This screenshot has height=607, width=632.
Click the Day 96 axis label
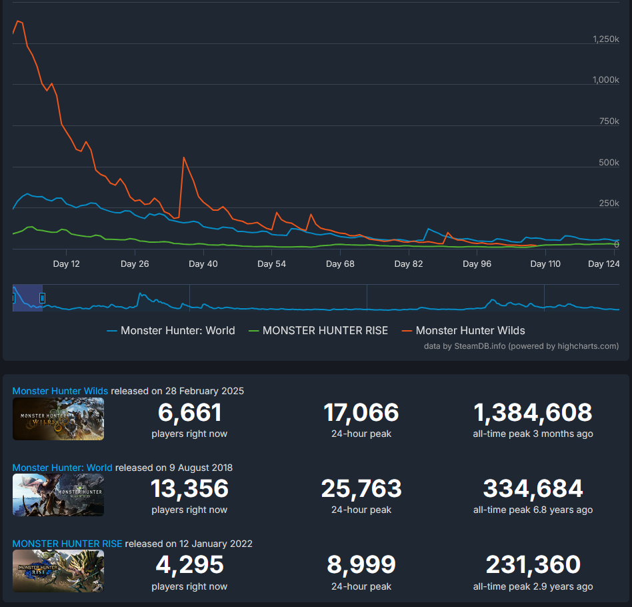click(477, 263)
